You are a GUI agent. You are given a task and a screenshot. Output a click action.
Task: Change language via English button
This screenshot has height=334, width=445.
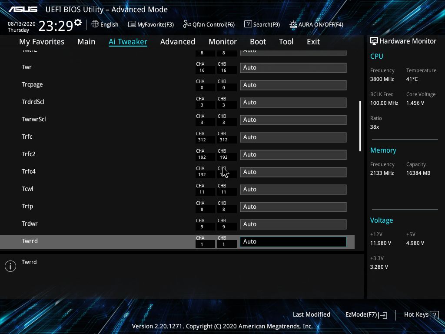105,24
